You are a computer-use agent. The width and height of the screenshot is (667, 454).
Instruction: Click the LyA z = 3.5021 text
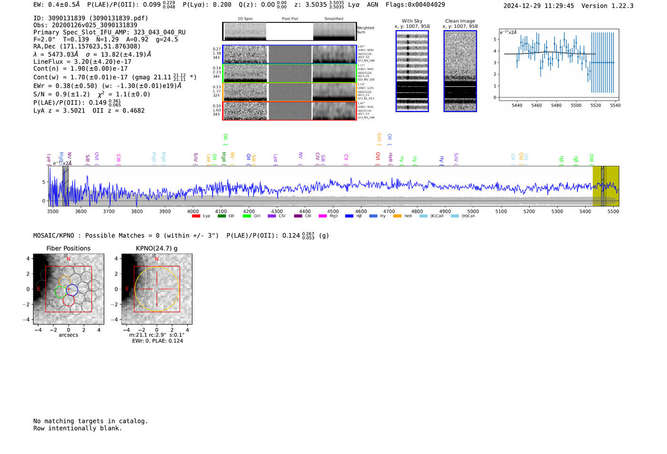(x=59, y=111)
